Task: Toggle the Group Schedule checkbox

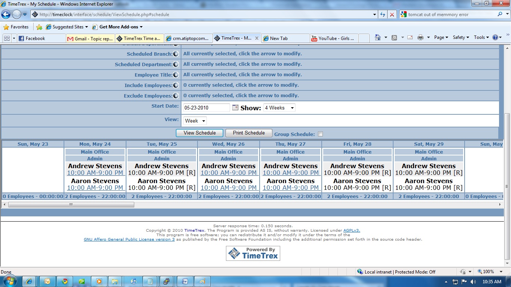Action: (320, 134)
